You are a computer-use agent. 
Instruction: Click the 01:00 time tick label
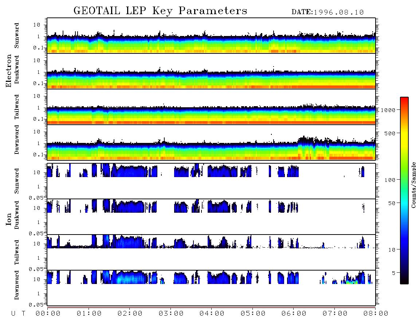click(x=89, y=314)
